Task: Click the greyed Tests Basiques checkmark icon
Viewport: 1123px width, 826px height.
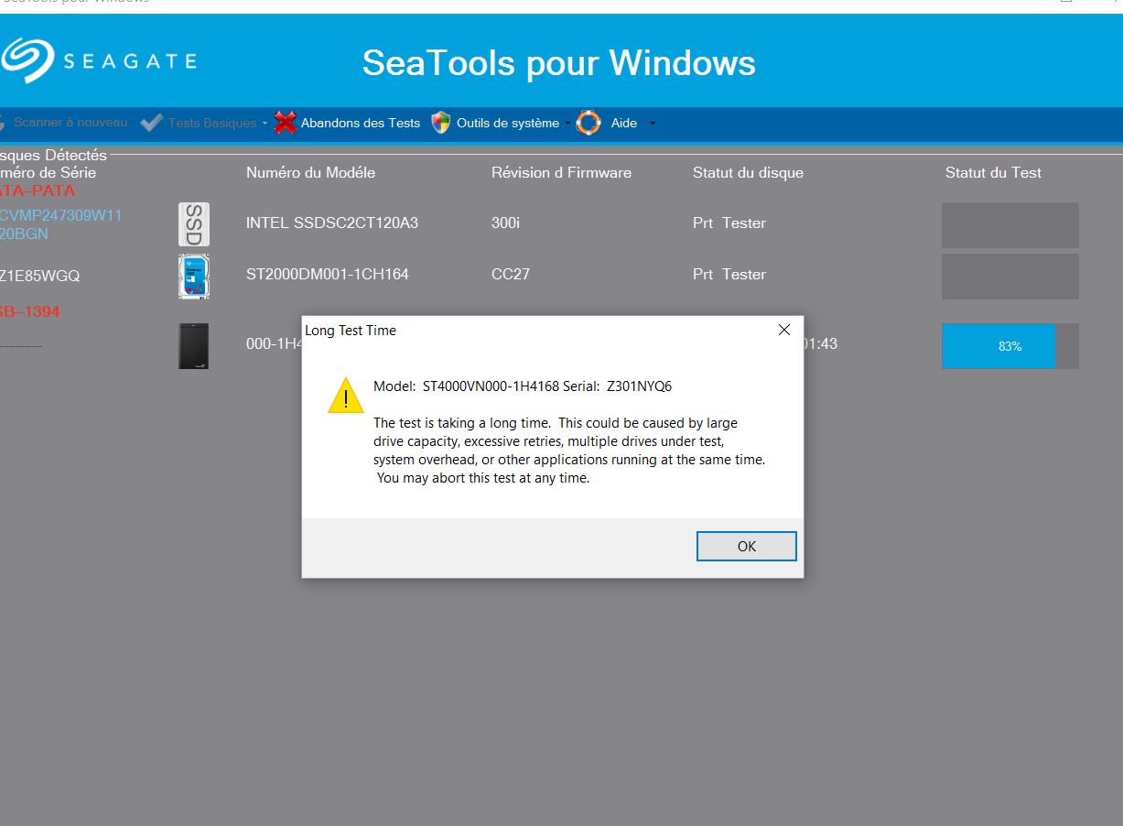Action: point(152,123)
